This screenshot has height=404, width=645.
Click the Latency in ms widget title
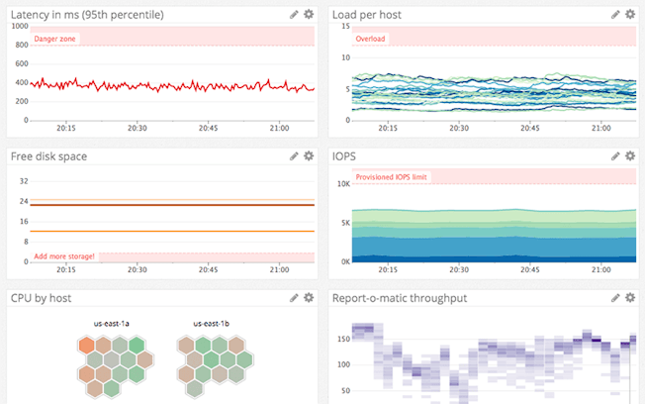pos(87,15)
